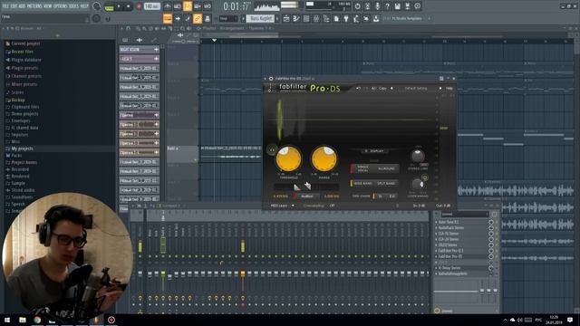The width and height of the screenshot is (580, 326).
Task: Open the Pro-DS Default Setting preset menu
Action: (416, 89)
